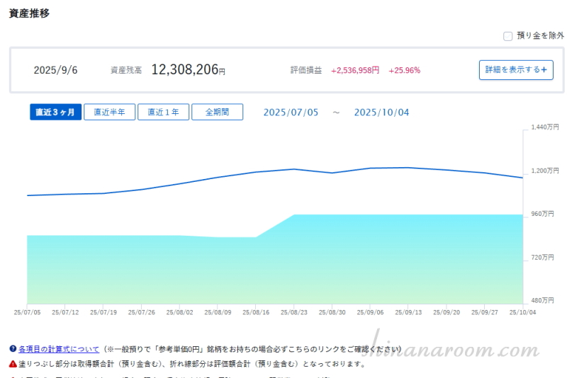This screenshot has height=378, width=567.
Task: Click the summary date 2025/9/6
Action: (56, 70)
